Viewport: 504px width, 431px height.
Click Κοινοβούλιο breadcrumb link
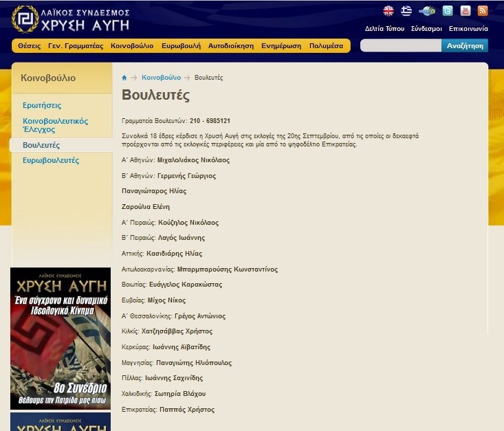coord(161,78)
